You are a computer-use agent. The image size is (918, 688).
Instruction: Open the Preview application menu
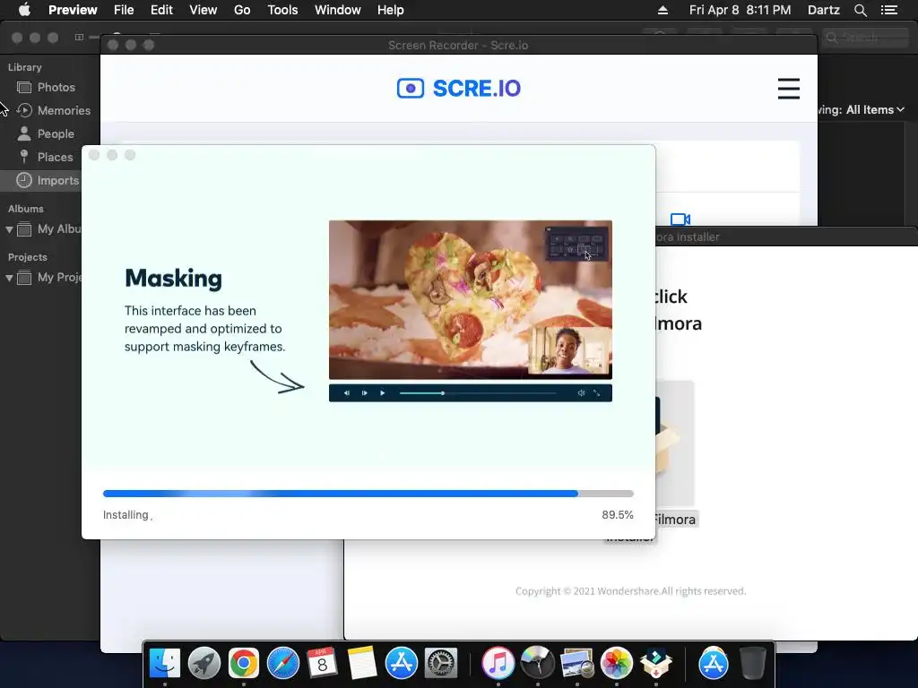pos(73,10)
